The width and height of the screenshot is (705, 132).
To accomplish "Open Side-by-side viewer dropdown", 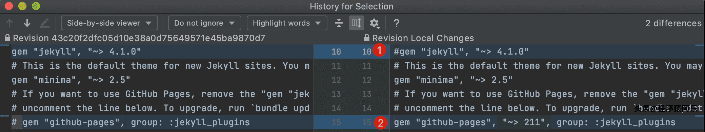I will coord(109,23).
